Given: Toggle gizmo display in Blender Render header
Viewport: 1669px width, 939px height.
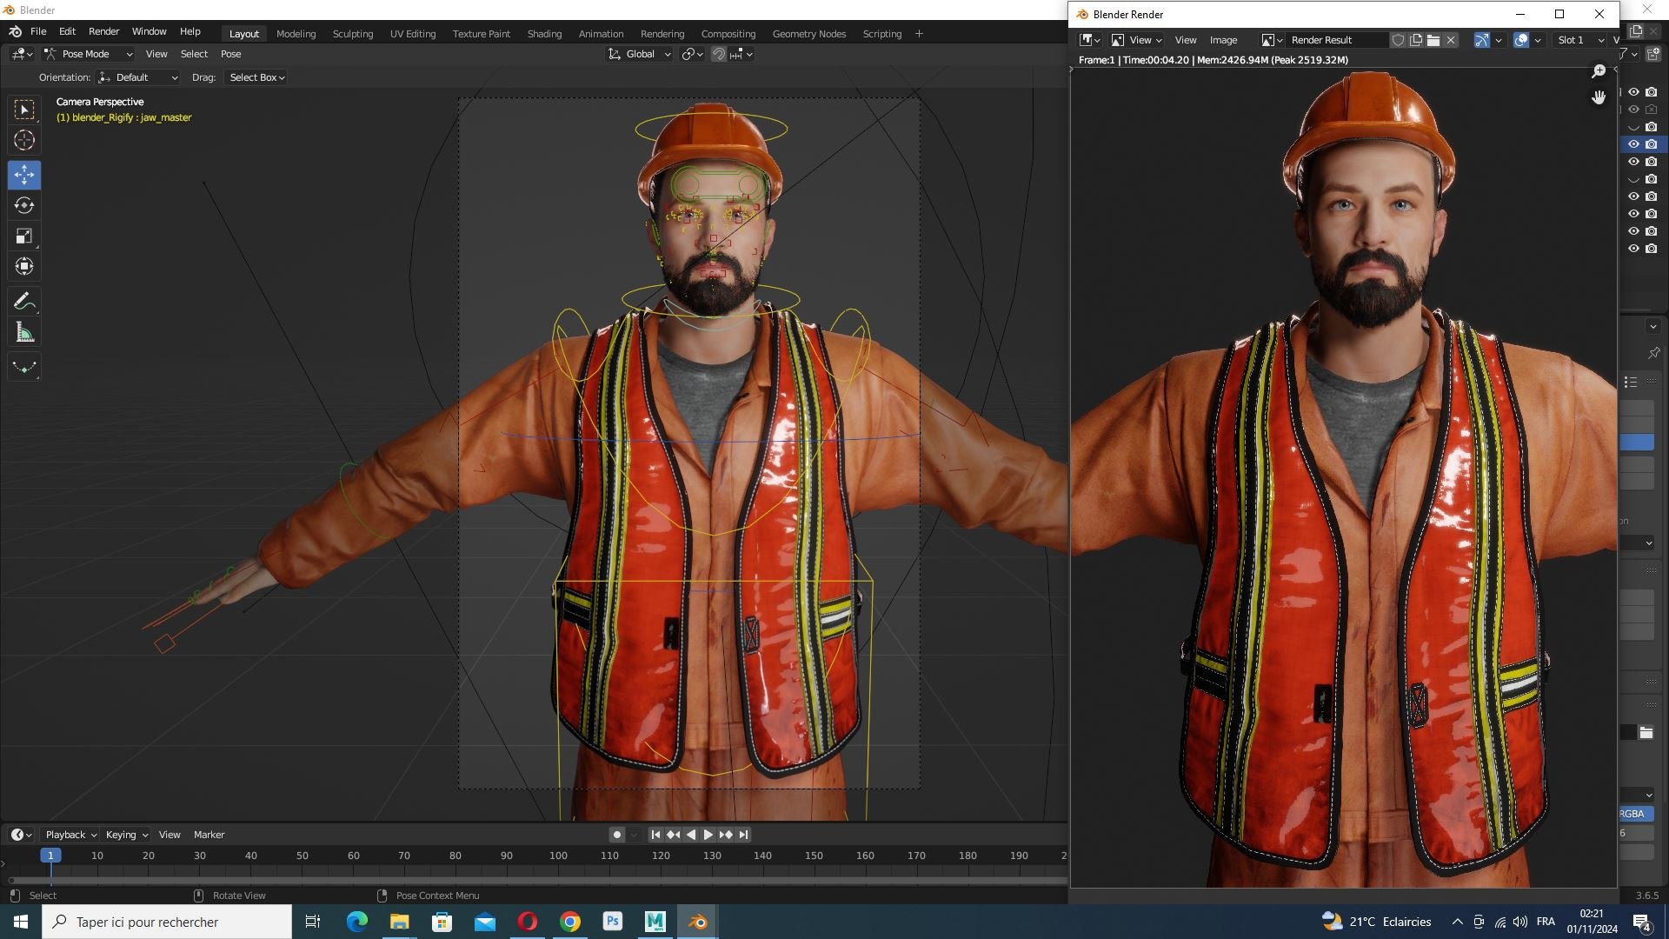Looking at the screenshot, I should click(x=1482, y=40).
